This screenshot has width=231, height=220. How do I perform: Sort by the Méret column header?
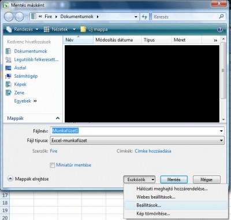pos(187,40)
